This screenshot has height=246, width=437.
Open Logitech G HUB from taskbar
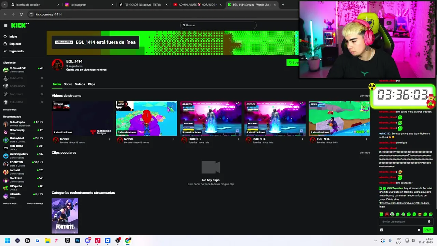point(27,241)
